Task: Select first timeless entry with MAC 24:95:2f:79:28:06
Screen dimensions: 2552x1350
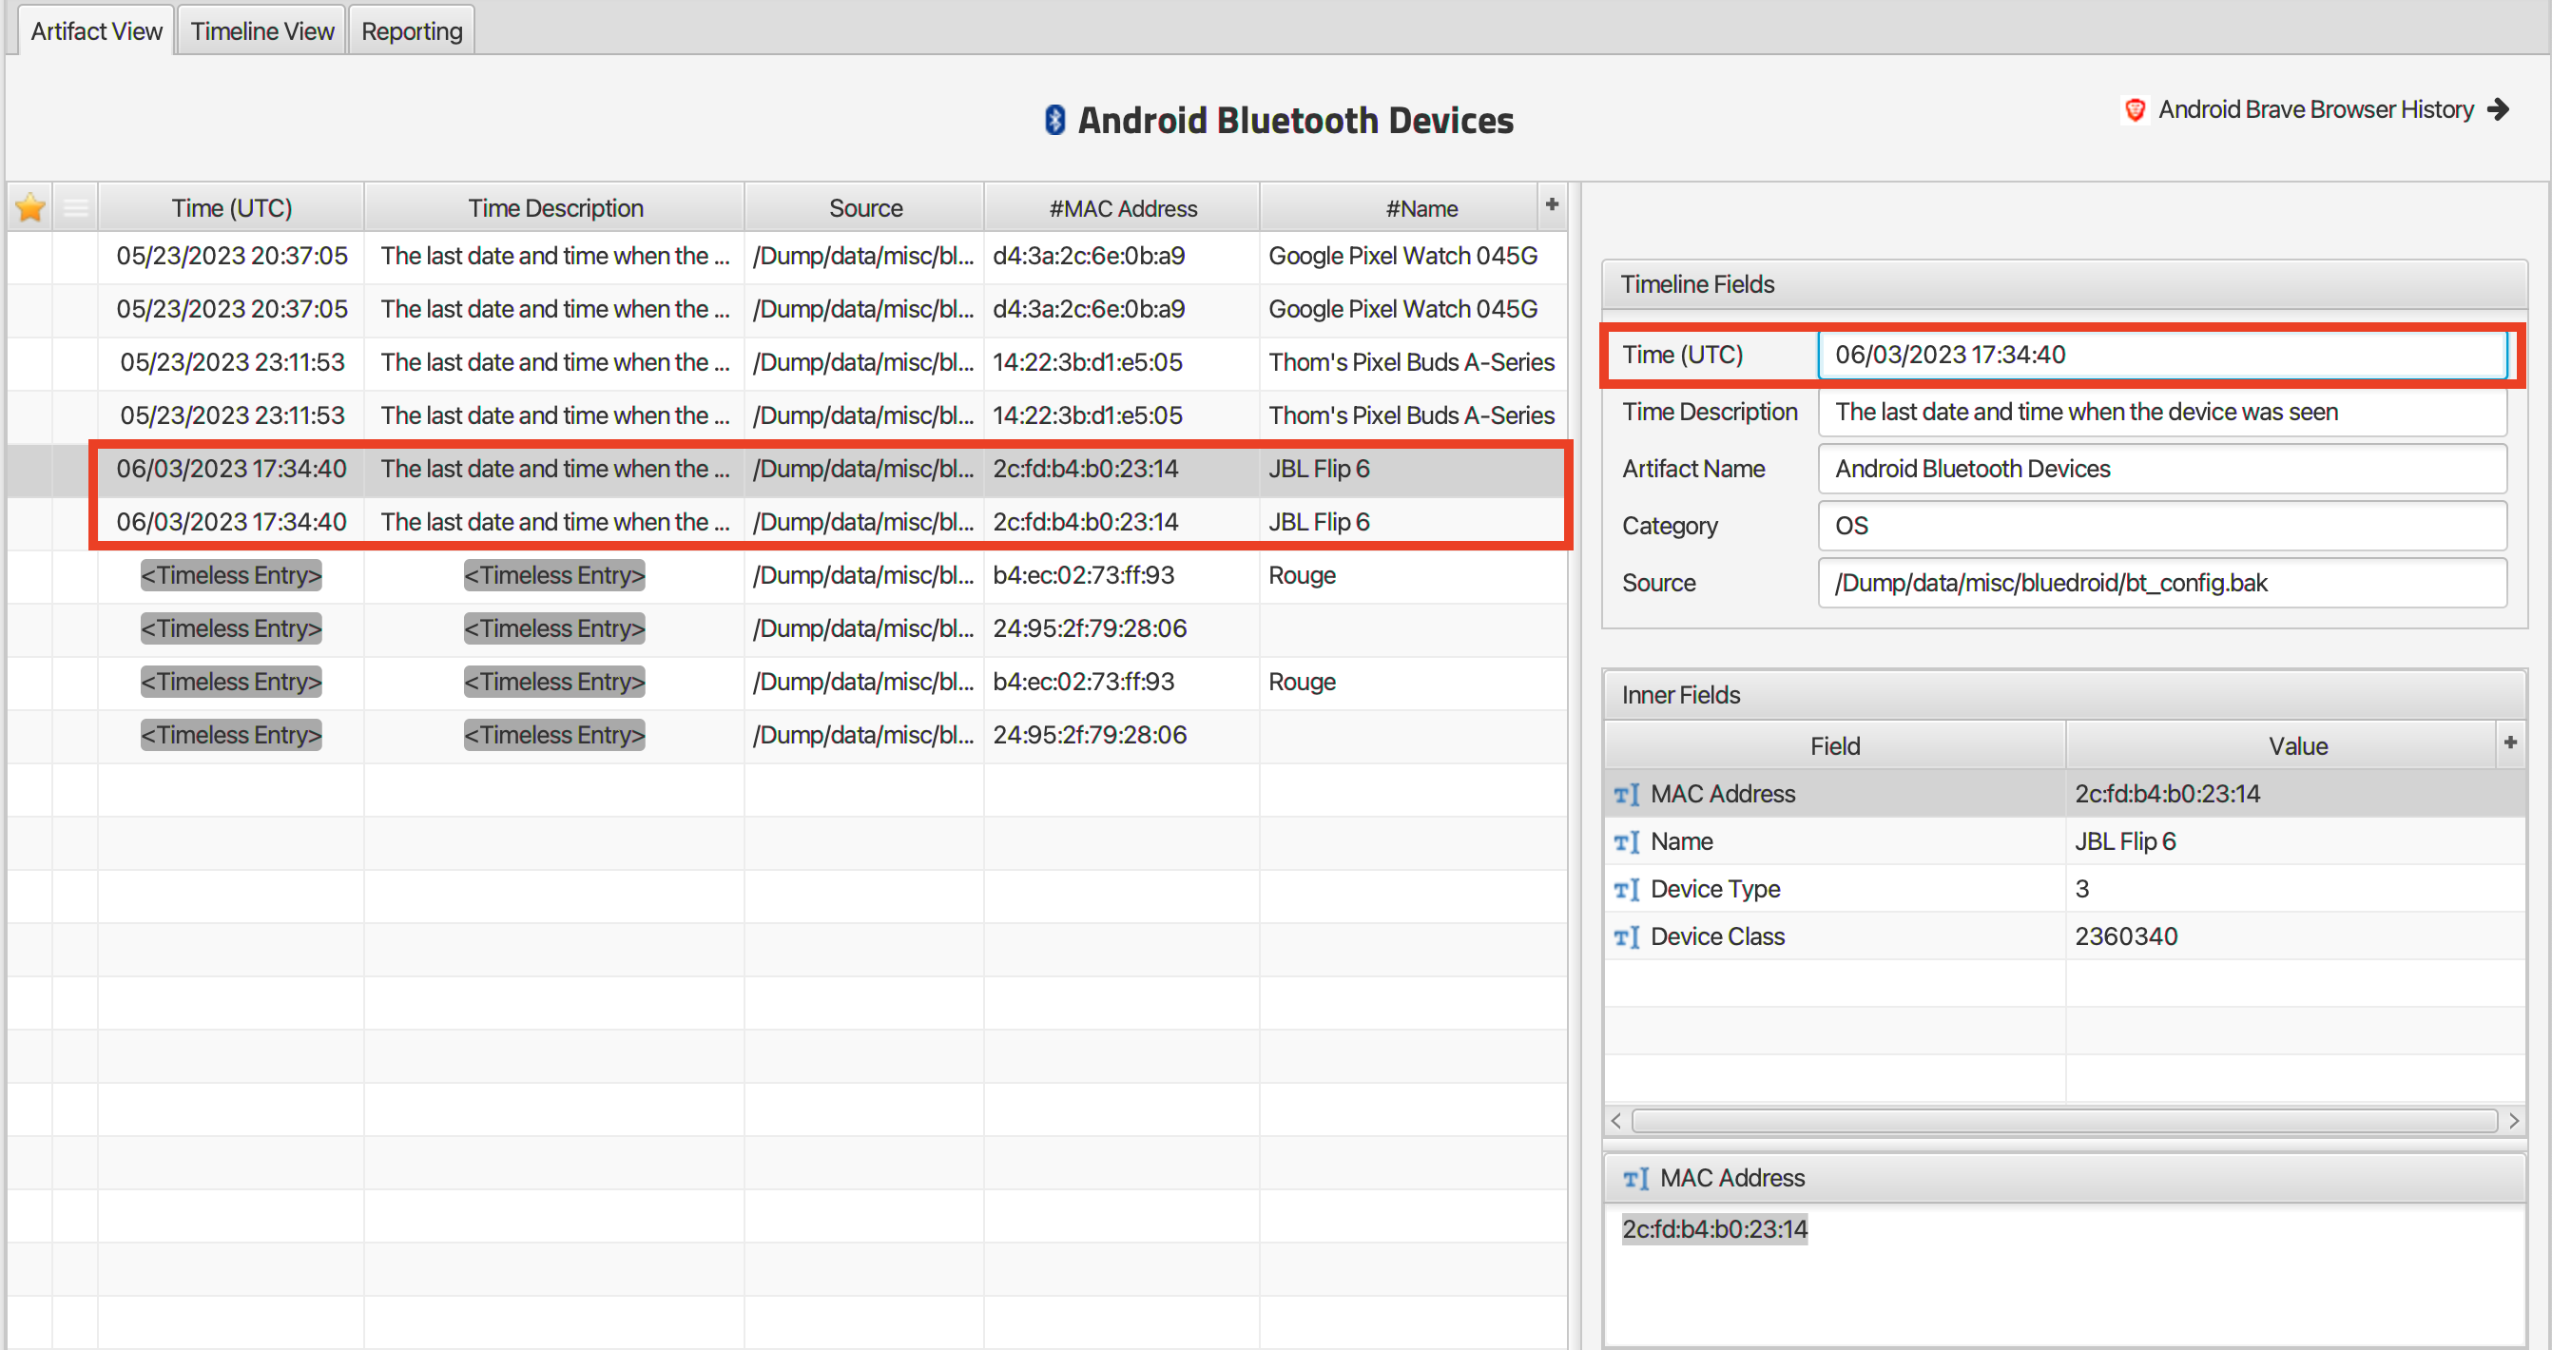Action: 787,629
